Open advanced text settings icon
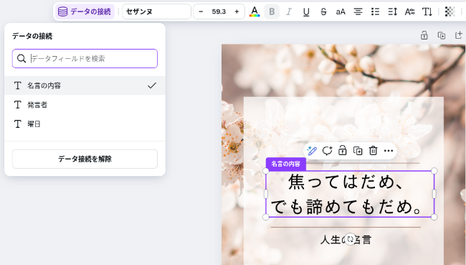The width and height of the screenshot is (466, 265). click(410, 11)
